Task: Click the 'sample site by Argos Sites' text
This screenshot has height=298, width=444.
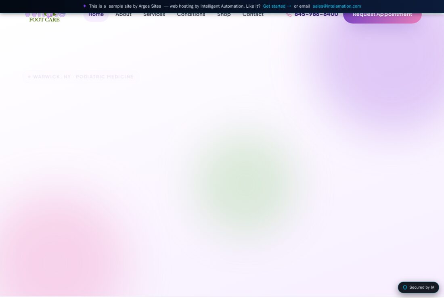Action: click(135, 6)
